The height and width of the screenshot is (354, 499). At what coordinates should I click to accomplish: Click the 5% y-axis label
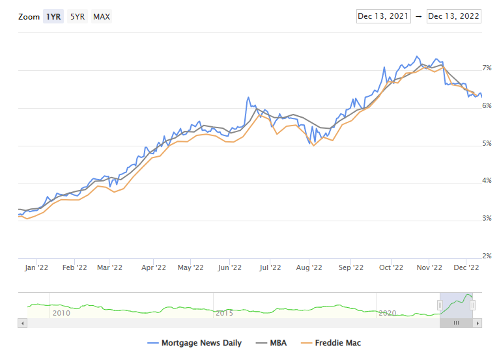487,144
